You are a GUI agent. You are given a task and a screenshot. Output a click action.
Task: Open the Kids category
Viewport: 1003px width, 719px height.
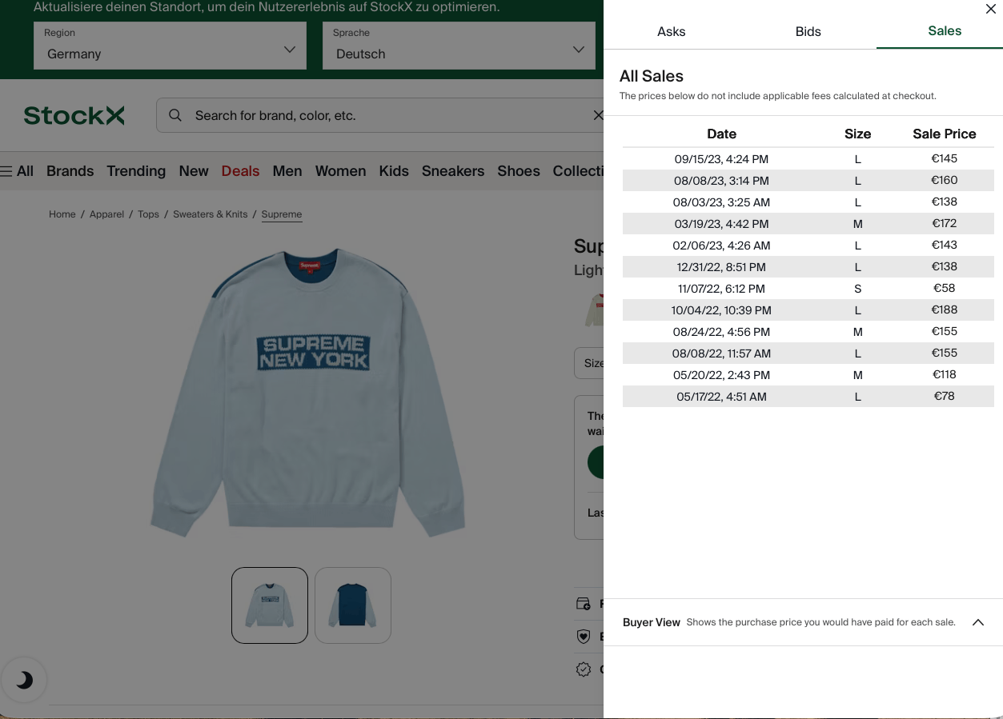(394, 171)
